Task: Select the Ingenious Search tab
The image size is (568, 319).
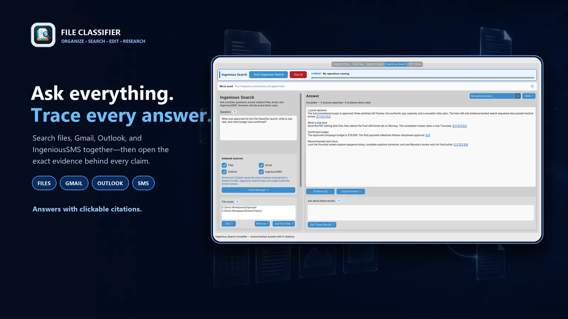Action: 396,64
